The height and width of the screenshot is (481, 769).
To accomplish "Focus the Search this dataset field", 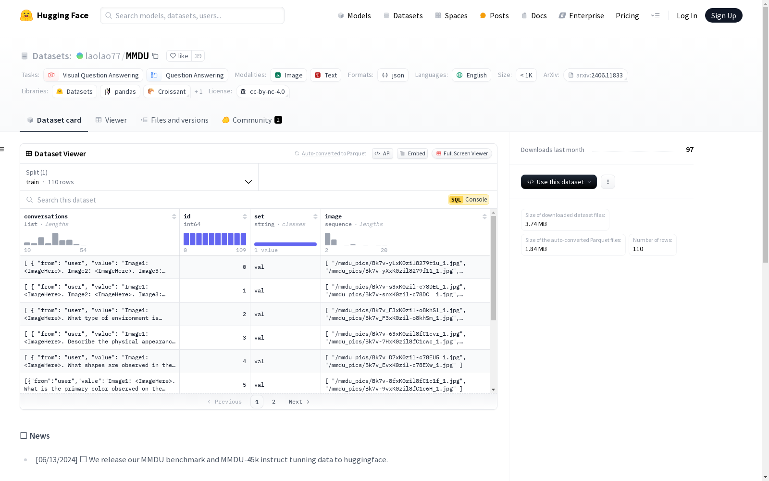I will pyautogui.click(x=234, y=200).
